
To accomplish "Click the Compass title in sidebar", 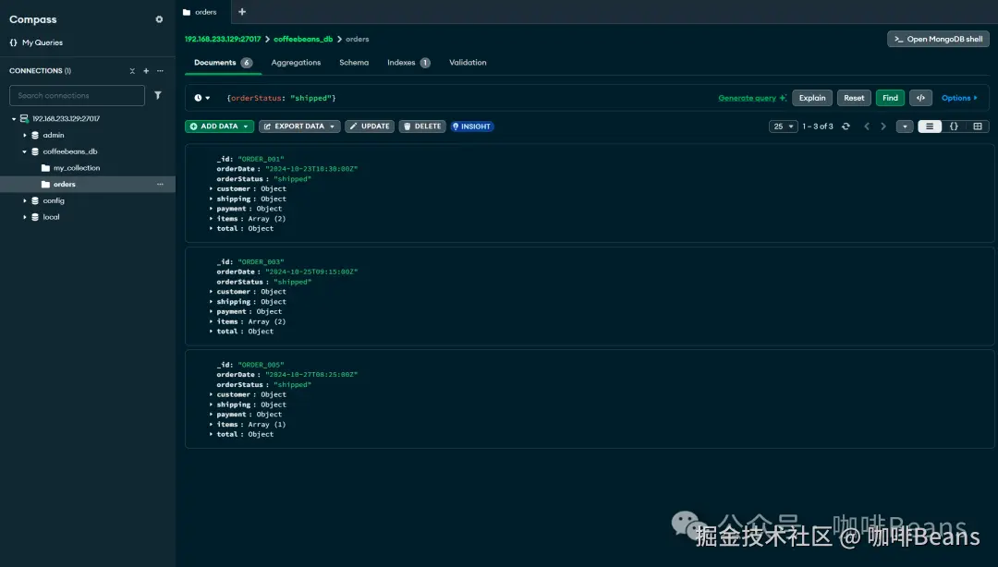I will (33, 19).
